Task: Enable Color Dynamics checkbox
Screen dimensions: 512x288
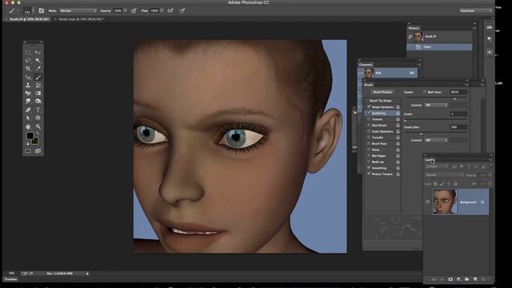Action: coord(369,131)
